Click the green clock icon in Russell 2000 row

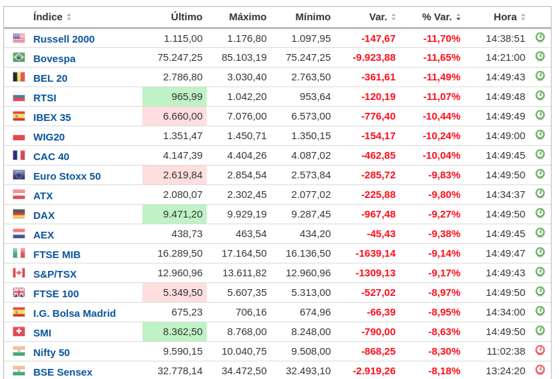(539, 37)
